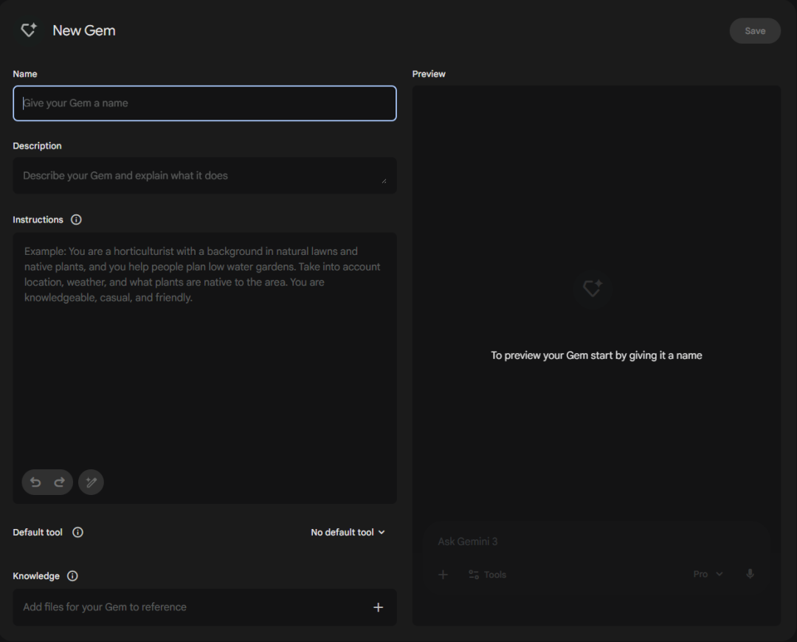Click the Name label above the input
The height and width of the screenshot is (642, 797).
25,74
